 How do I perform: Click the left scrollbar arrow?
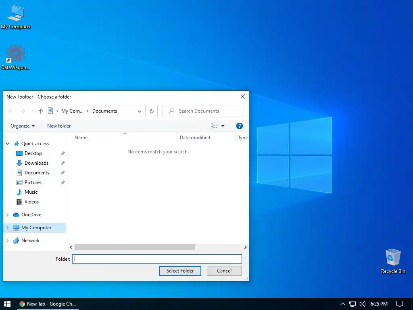[x=71, y=247]
